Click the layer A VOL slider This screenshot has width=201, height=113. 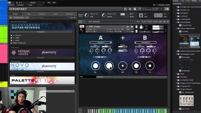106,47
